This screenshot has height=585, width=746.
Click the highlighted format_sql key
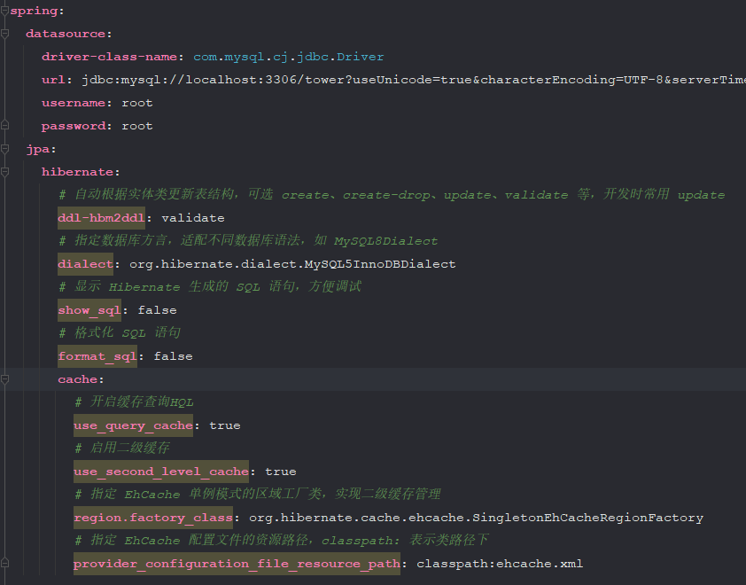[x=97, y=356]
